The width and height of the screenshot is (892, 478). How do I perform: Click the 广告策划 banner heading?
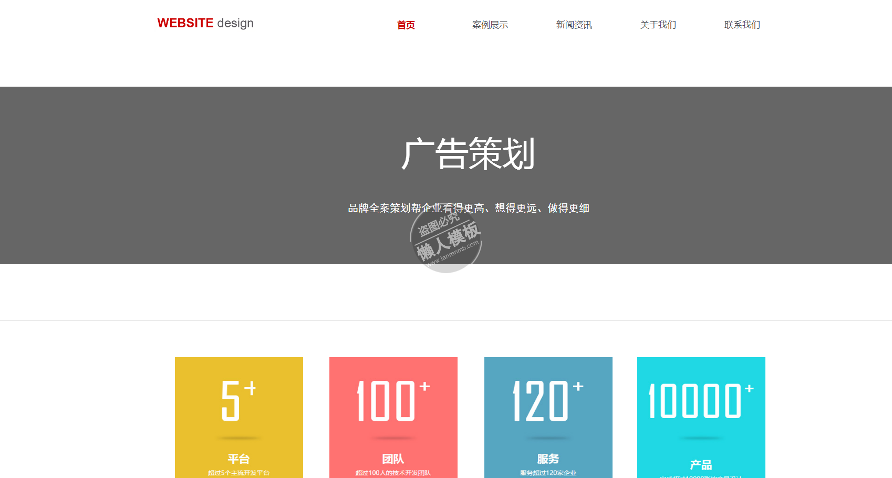pyautogui.click(x=468, y=154)
